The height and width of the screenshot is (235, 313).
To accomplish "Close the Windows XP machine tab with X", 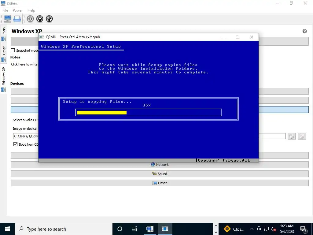I will (x=305, y=31).
